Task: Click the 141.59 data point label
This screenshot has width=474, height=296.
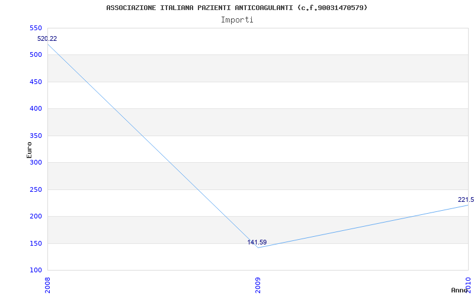Action: pos(257,242)
